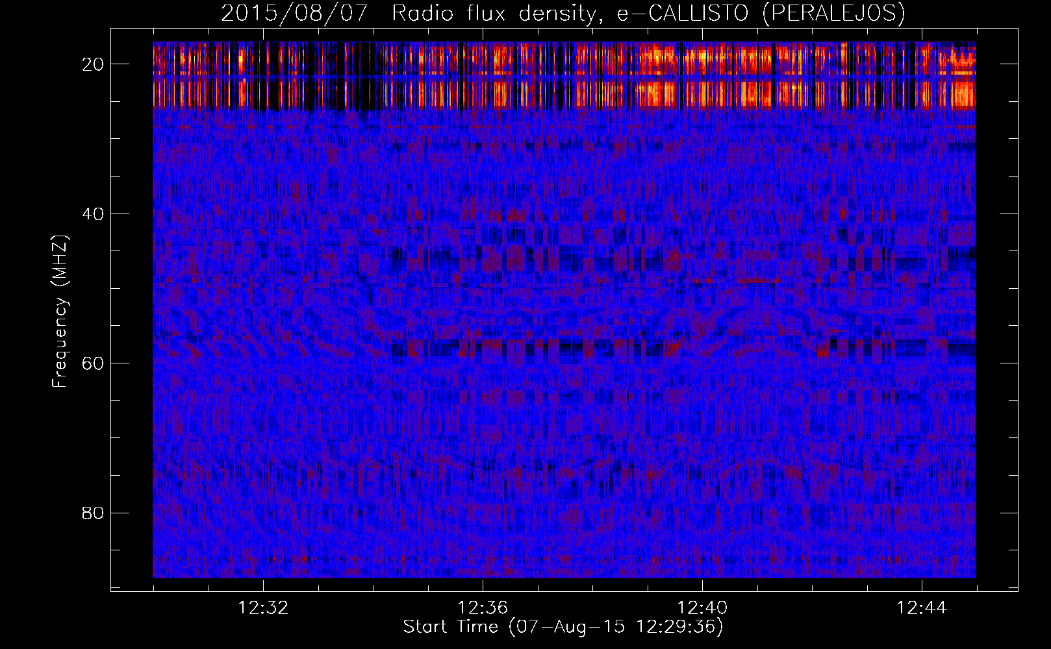The width and height of the screenshot is (1051, 649).
Task: Click the 'Start Time (07-Aug-15 12:29:36)' label
Action: click(563, 627)
